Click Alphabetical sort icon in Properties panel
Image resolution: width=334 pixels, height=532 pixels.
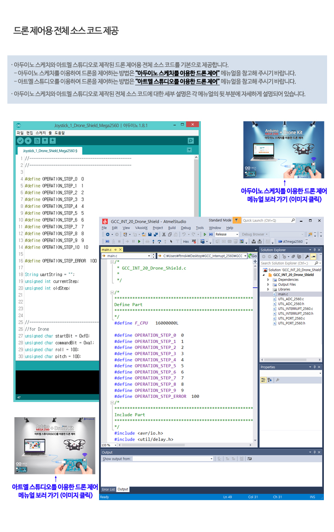270,380
